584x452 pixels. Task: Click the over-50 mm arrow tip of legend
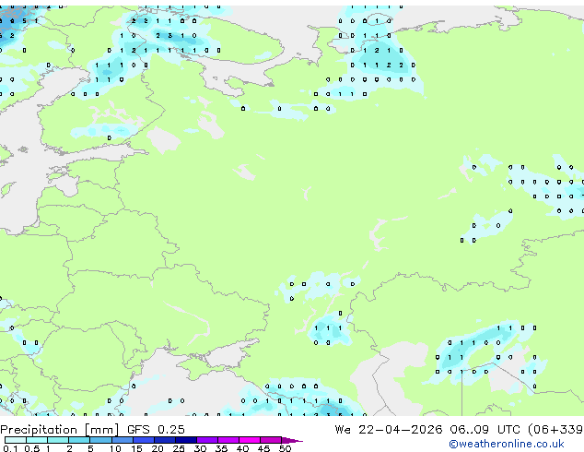click(292, 440)
